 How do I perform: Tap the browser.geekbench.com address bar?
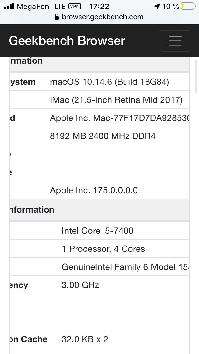103,17
